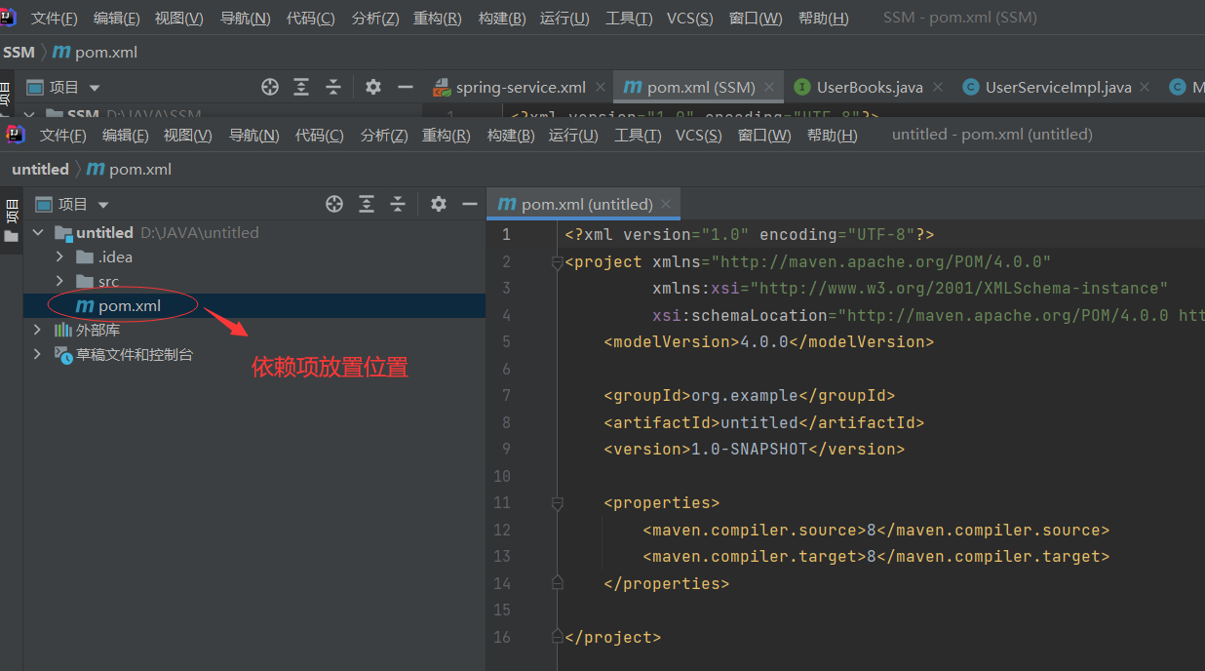Open 代码(C) menu in the untitled window
1205x671 pixels.
[320, 135]
